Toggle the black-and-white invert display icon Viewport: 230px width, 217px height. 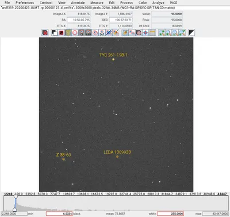tap(54, 33)
